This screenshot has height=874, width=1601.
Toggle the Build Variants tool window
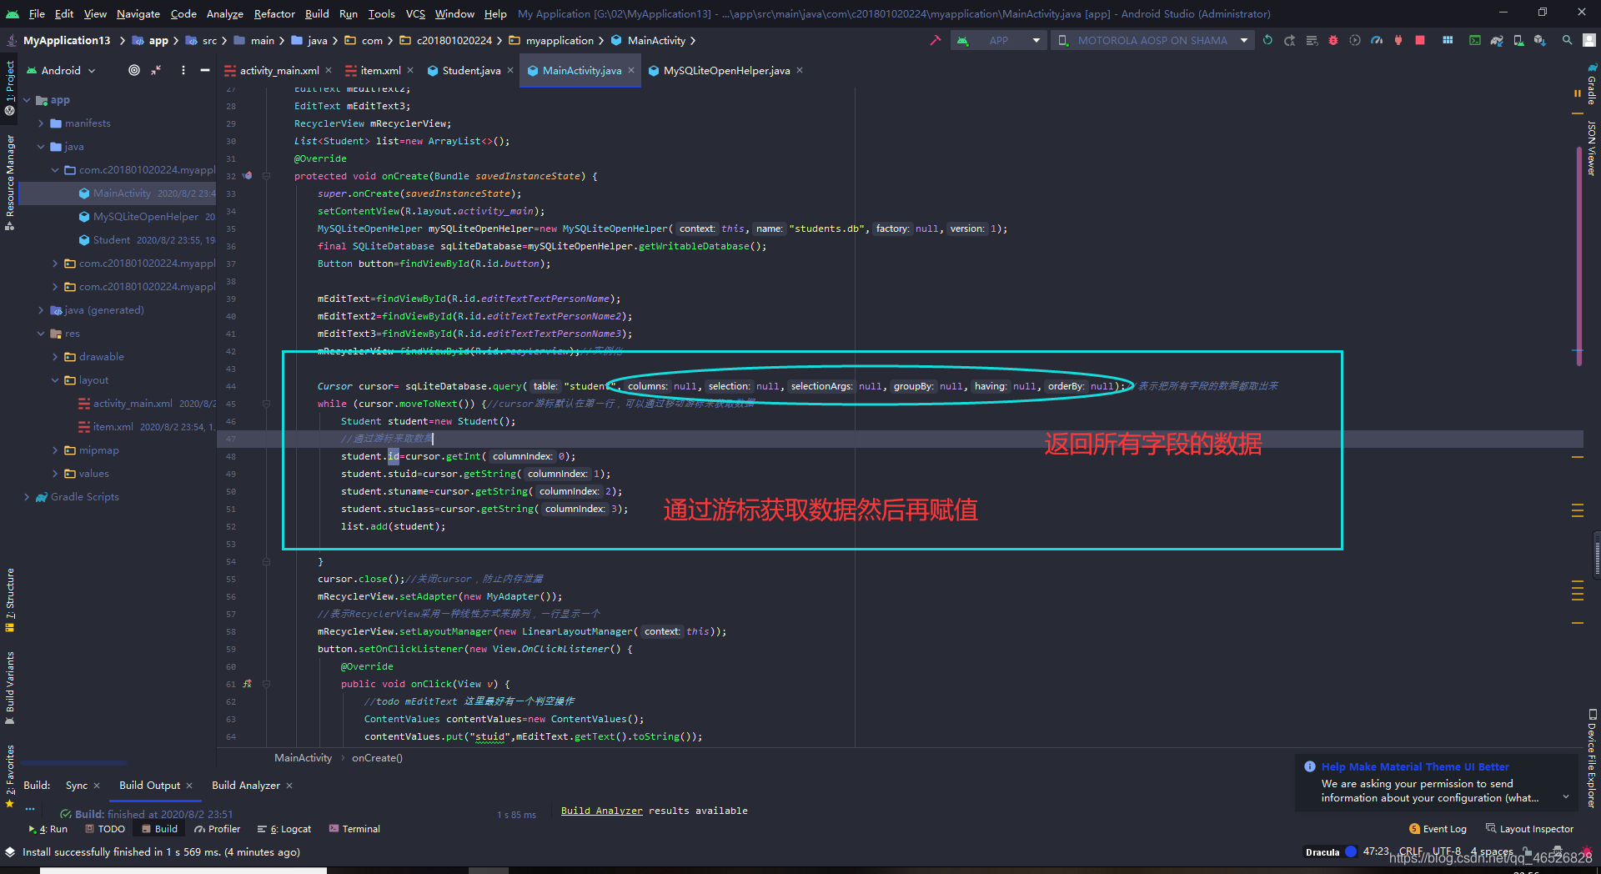click(x=10, y=687)
